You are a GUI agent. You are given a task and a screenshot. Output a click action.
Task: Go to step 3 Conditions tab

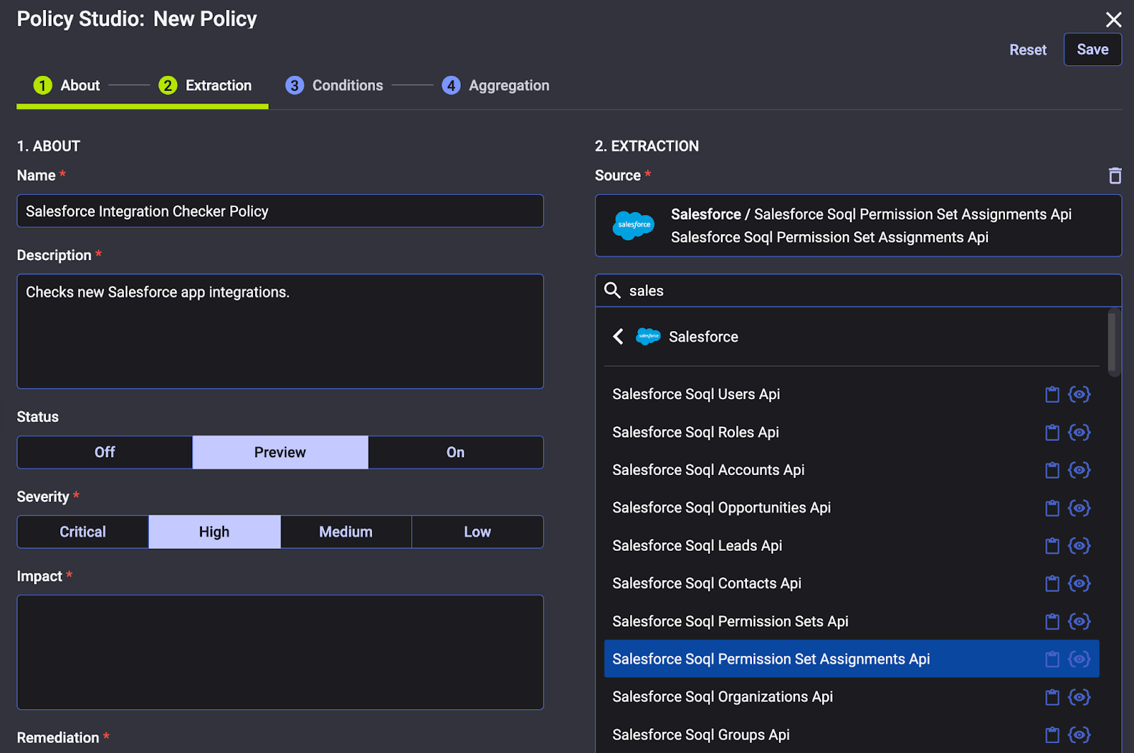click(x=334, y=85)
